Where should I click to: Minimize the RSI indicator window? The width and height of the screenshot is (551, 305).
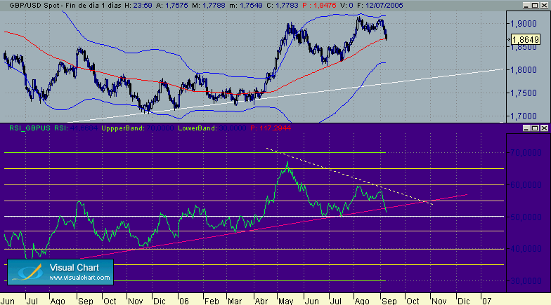[526, 128]
